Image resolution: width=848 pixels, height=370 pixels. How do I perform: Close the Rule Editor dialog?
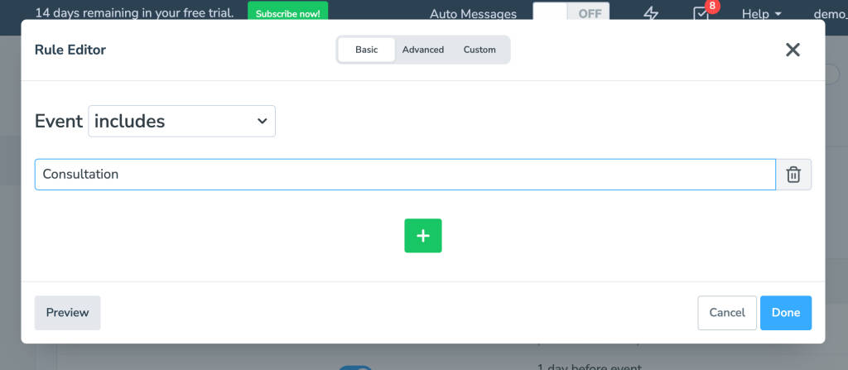793,50
